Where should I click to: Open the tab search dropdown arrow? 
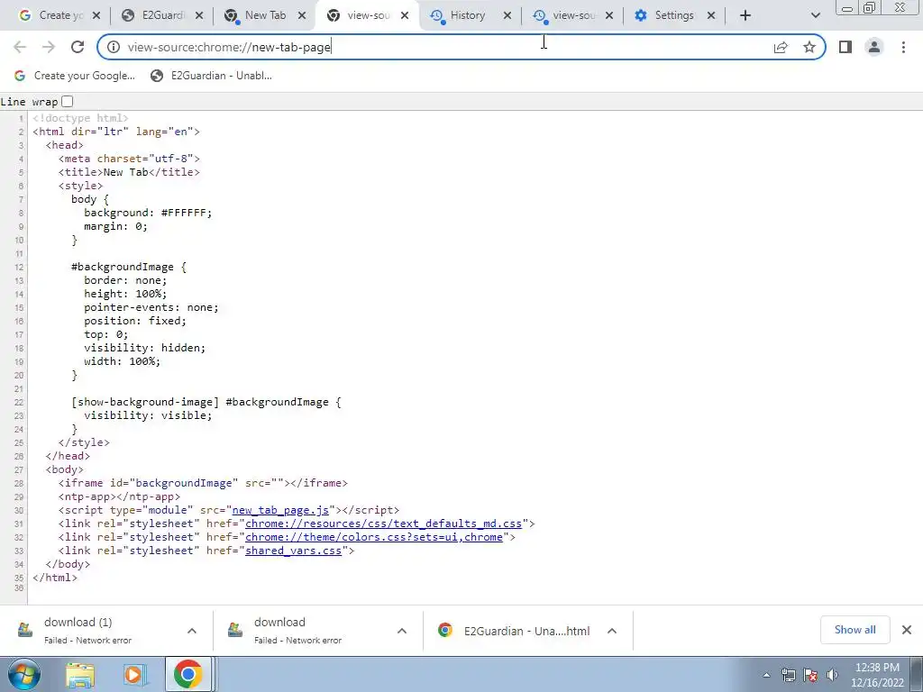(x=815, y=15)
